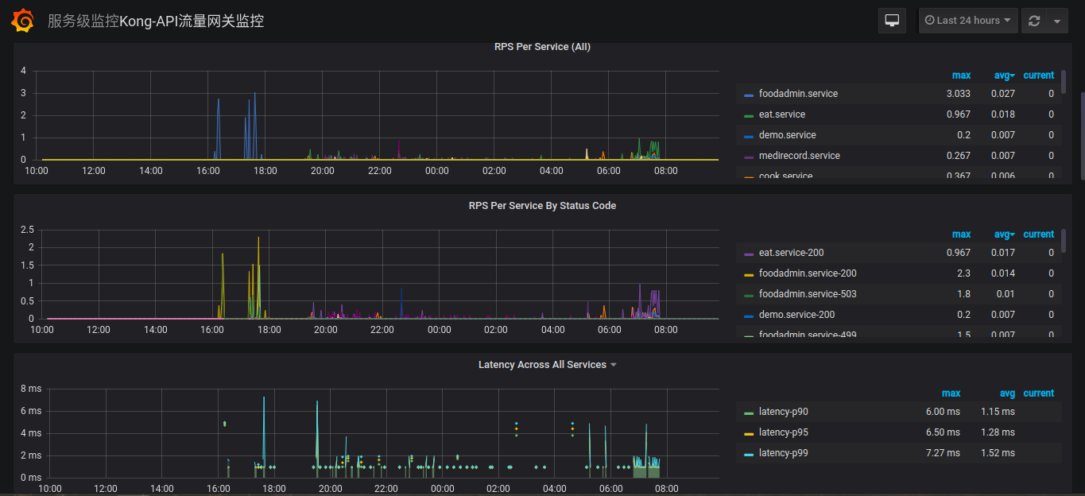Image resolution: width=1085 pixels, height=496 pixels.
Task: Select medirecord.service legend entry
Action: coord(799,156)
